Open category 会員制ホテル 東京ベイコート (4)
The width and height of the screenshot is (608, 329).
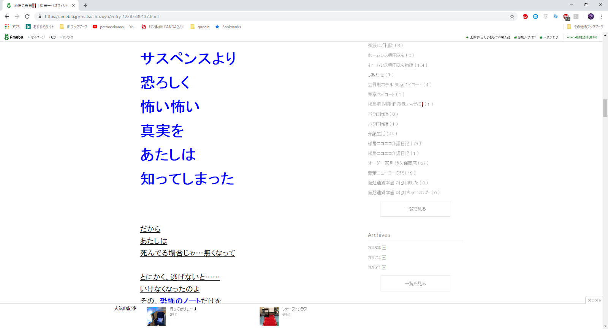400,85
